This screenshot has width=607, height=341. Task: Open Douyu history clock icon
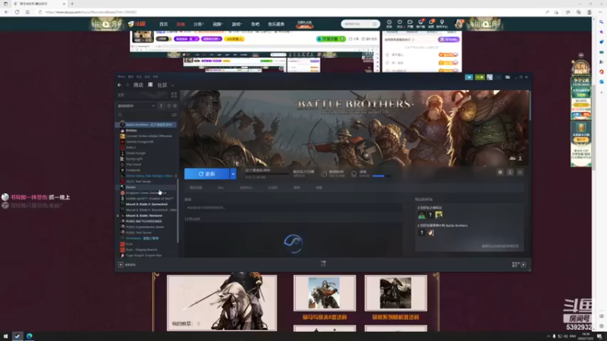pos(389,23)
